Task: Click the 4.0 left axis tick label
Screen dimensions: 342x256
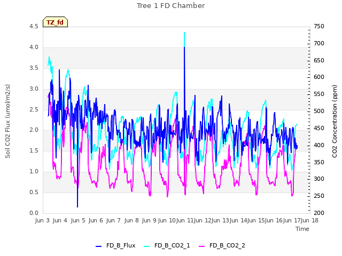Action: 34,47
